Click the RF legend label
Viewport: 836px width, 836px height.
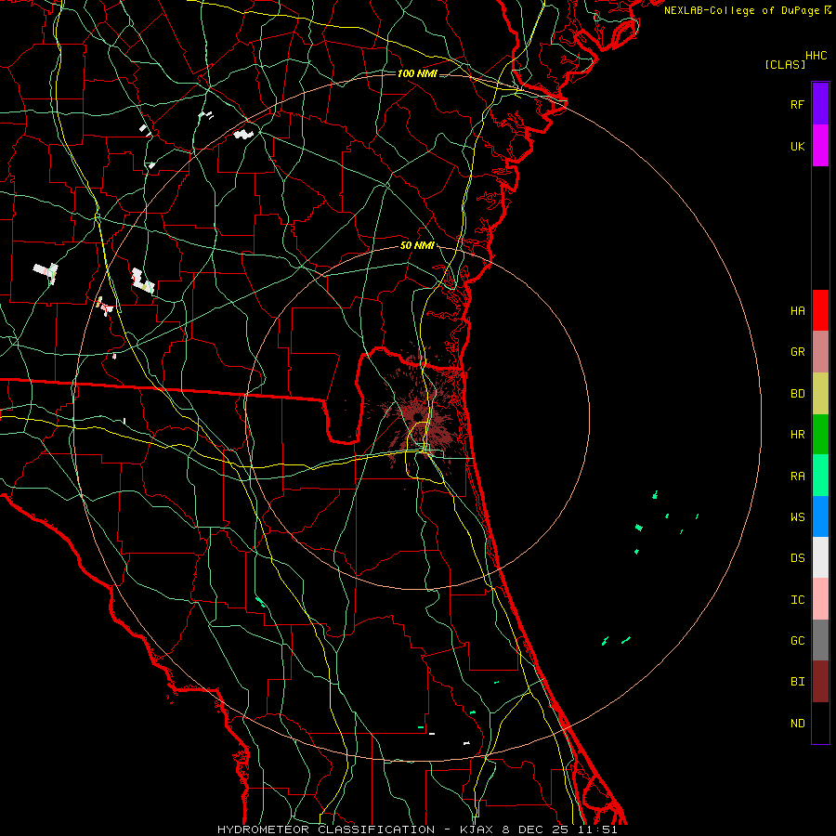pyautogui.click(x=797, y=104)
